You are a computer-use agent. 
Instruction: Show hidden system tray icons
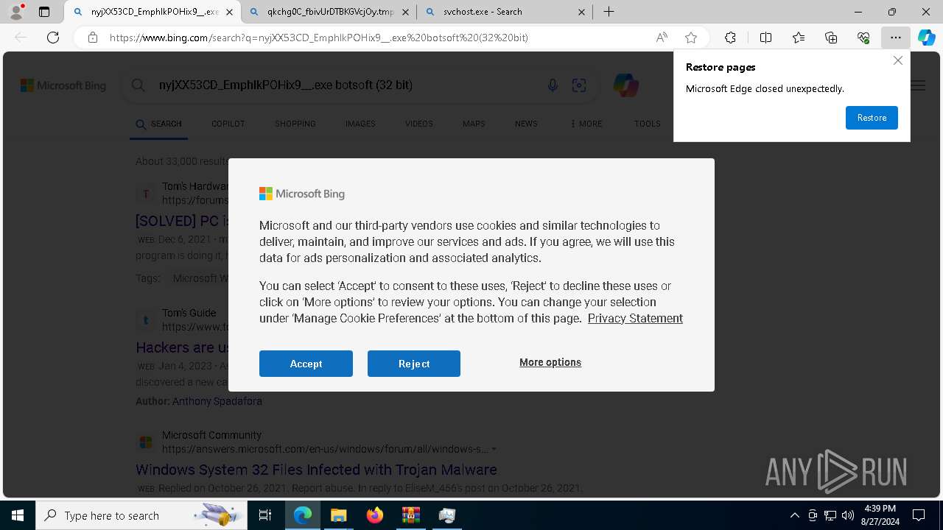(794, 515)
